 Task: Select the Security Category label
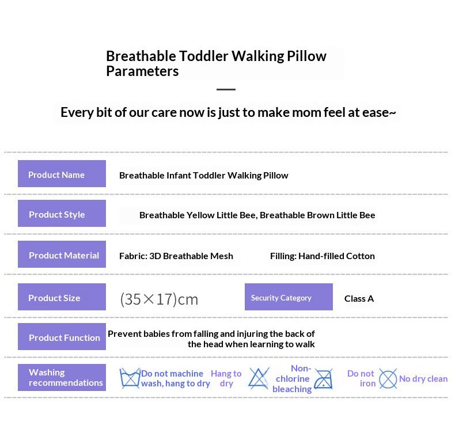pyautogui.click(x=289, y=297)
